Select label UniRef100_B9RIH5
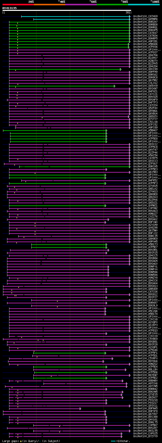Screen dimensions: 162x443 click(145, 166)
